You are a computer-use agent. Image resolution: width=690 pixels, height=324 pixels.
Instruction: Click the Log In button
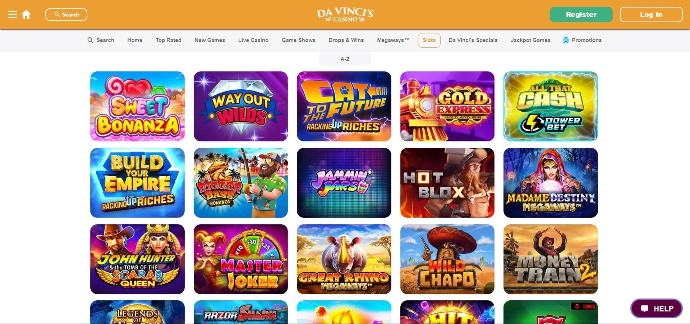[651, 15]
